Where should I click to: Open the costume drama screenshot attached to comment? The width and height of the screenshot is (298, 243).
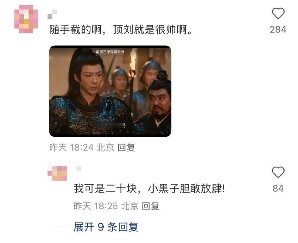[110, 91]
